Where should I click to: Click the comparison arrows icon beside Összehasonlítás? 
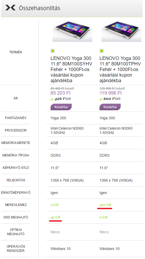[10, 8]
